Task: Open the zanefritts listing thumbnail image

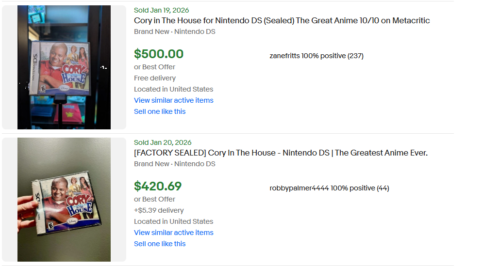Action: coord(64,67)
